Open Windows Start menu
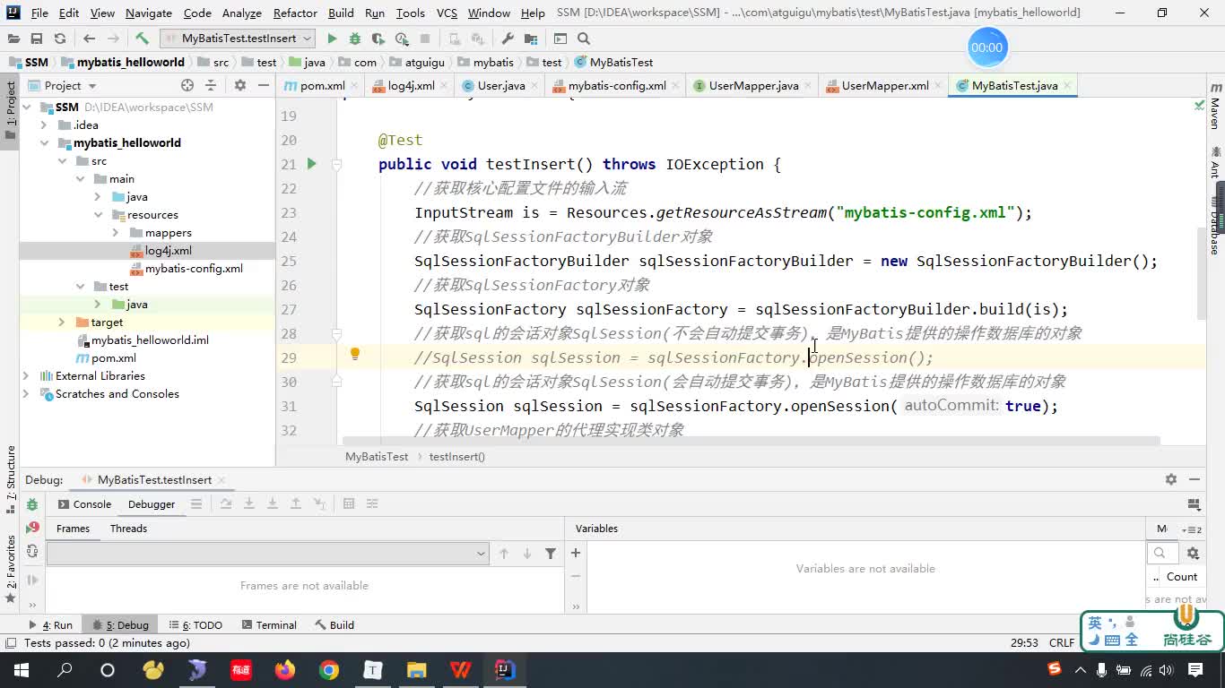 click(21, 669)
